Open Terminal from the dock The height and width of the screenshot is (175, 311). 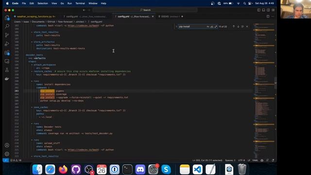(x=127, y=170)
